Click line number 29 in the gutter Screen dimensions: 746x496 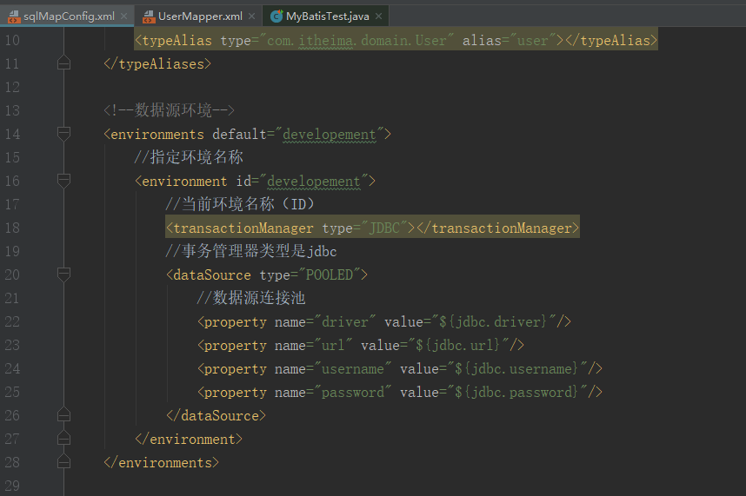pyautogui.click(x=12, y=486)
